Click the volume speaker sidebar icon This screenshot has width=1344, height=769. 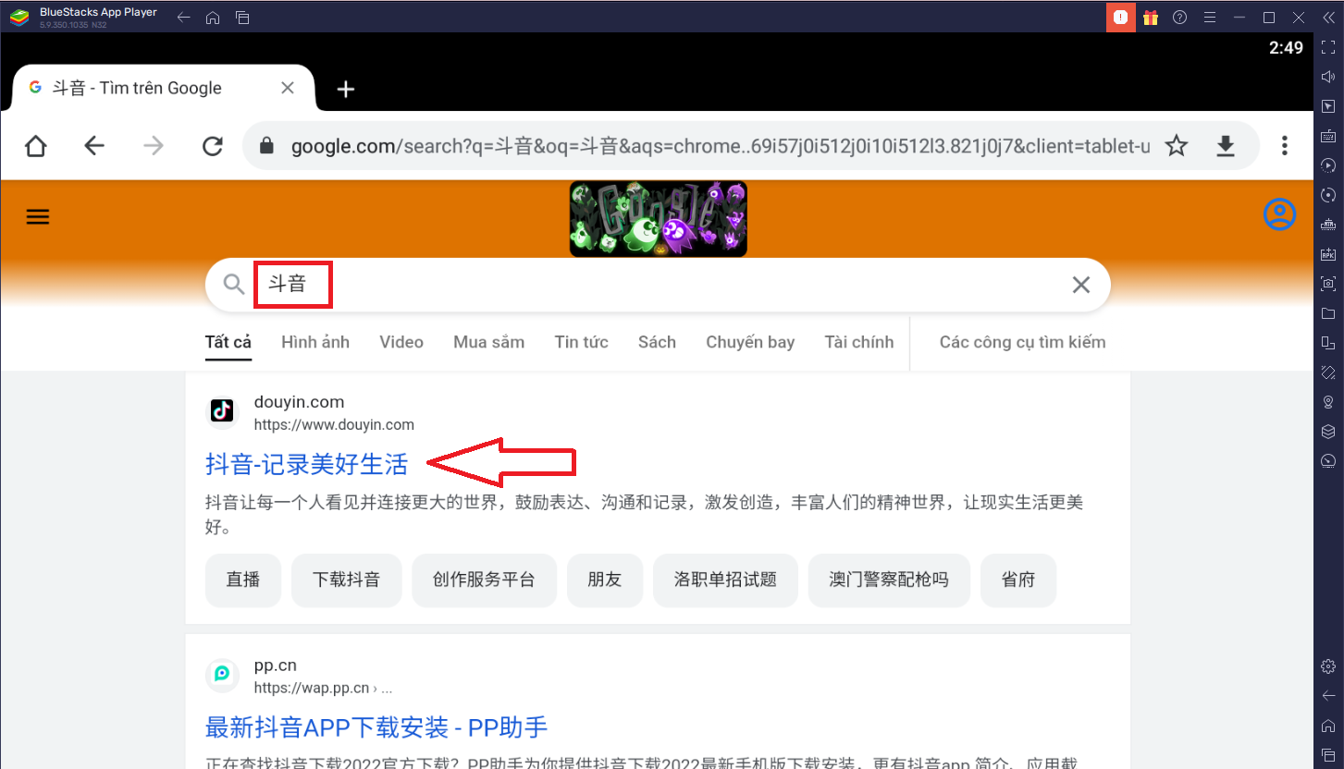tap(1328, 77)
